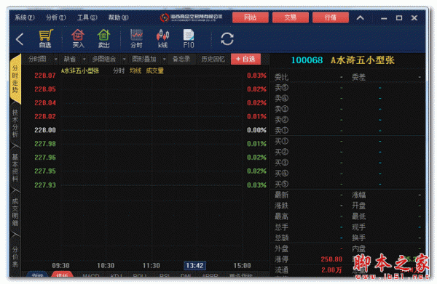Minimize the trading window
Viewport: 437px width, 284px height.
click(x=384, y=18)
